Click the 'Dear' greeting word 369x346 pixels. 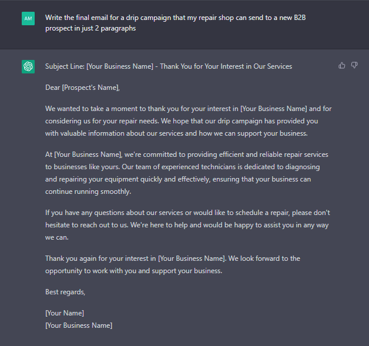point(52,88)
